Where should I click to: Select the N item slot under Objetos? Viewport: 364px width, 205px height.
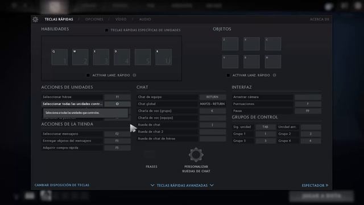pyautogui.click(x=273, y=61)
